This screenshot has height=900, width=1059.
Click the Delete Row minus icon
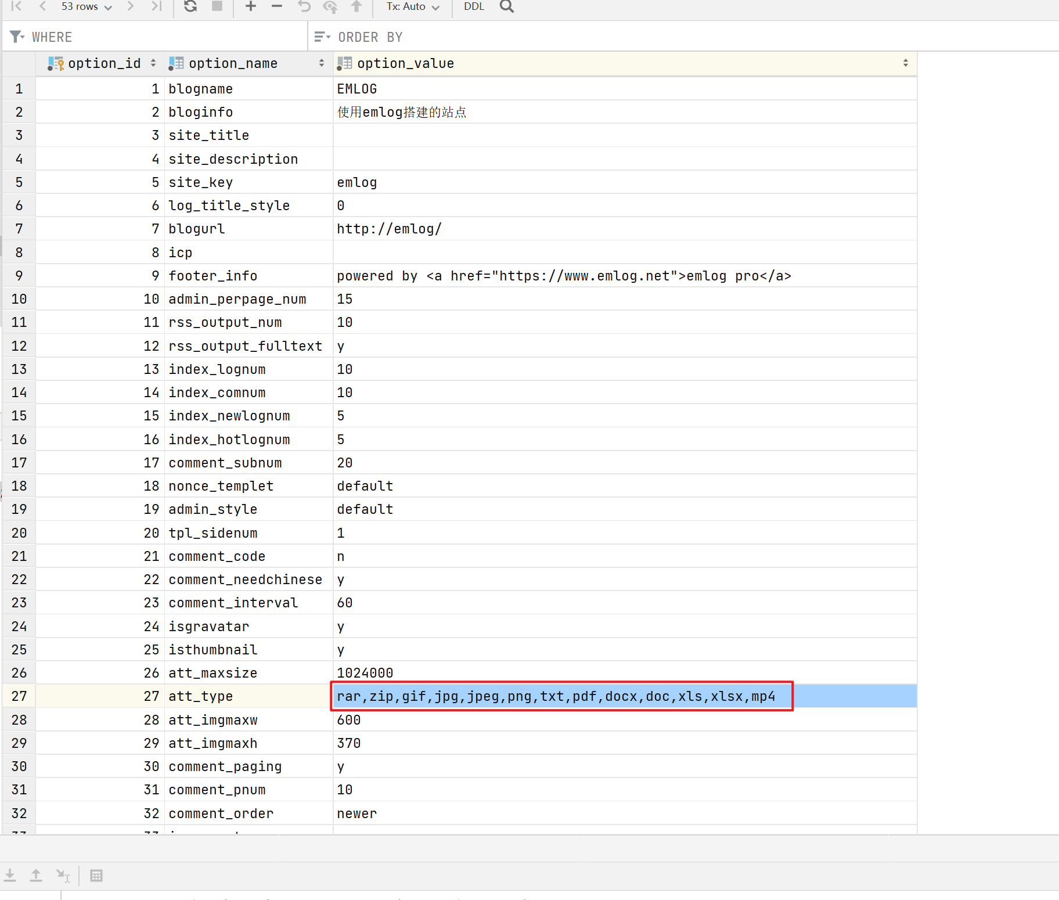click(x=277, y=6)
